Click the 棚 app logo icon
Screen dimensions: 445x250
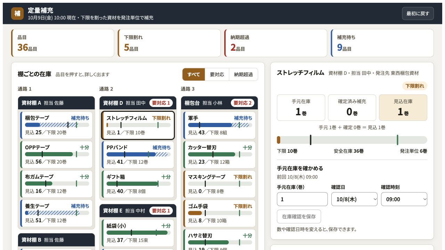[17, 14]
